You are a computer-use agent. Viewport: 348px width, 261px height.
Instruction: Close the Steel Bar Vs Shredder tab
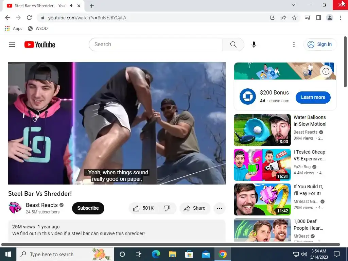[x=79, y=6]
